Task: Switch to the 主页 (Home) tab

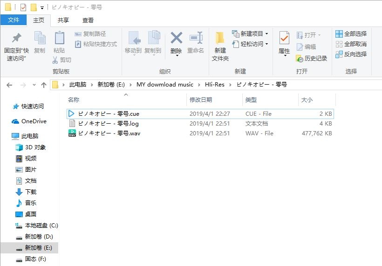Action: (x=39, y=20)
